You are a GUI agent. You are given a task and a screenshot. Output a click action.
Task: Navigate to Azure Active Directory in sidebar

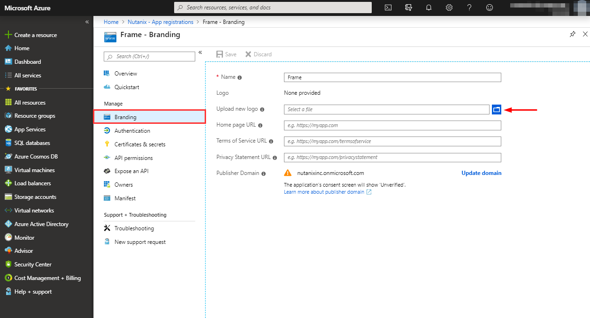point(42,224)
